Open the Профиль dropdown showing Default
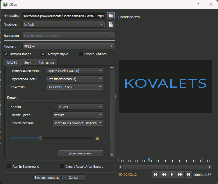Screen dimensions: 218x184 point(64,24)
